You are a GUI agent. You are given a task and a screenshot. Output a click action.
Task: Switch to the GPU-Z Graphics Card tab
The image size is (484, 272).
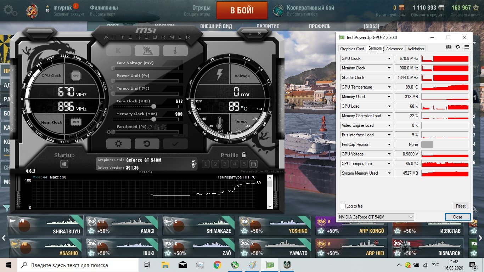pyautogui.click(x=352, y=49)
